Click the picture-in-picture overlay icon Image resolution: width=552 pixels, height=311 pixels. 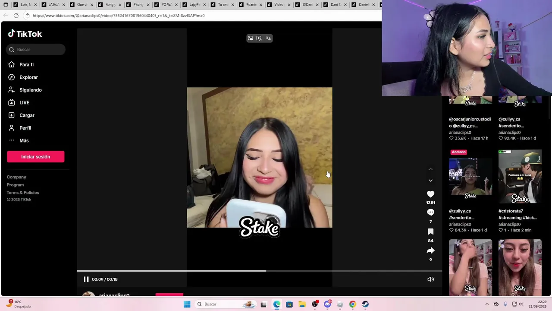[250, 38]
